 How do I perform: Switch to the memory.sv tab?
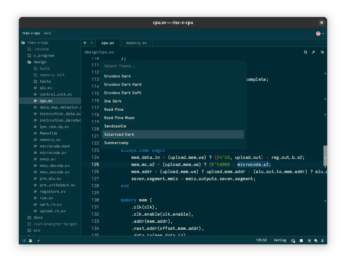pyautogui.click(x=136, y=43)
